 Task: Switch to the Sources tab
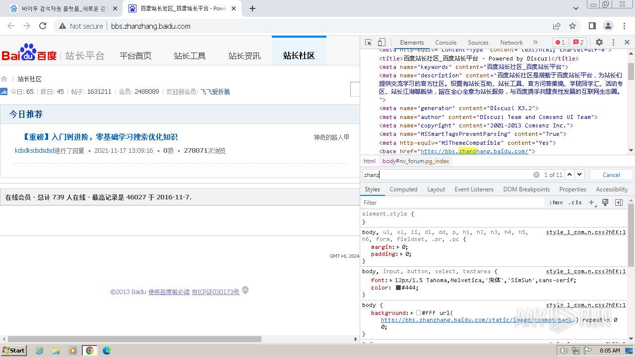tap(478, 43)
